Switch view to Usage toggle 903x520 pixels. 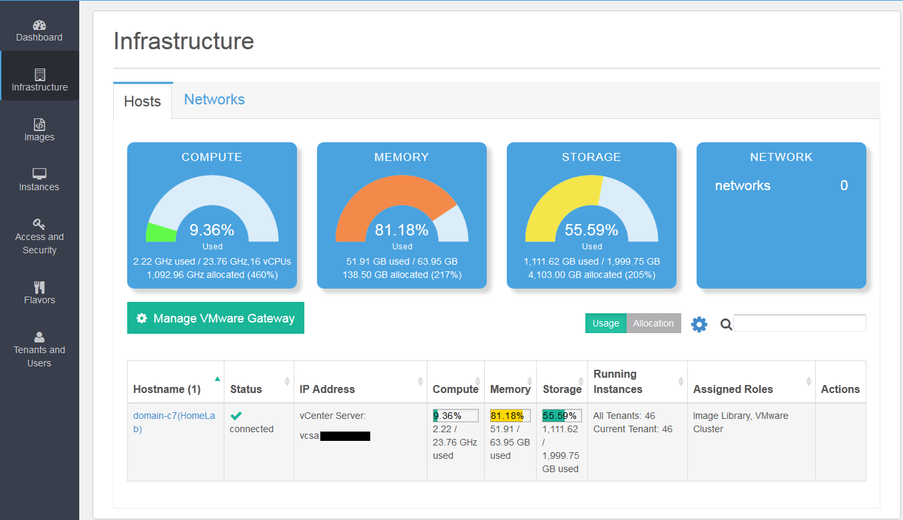[x=605, y=323]
